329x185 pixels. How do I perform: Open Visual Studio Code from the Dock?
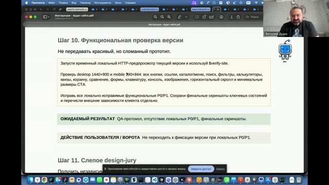click(154, 180)
